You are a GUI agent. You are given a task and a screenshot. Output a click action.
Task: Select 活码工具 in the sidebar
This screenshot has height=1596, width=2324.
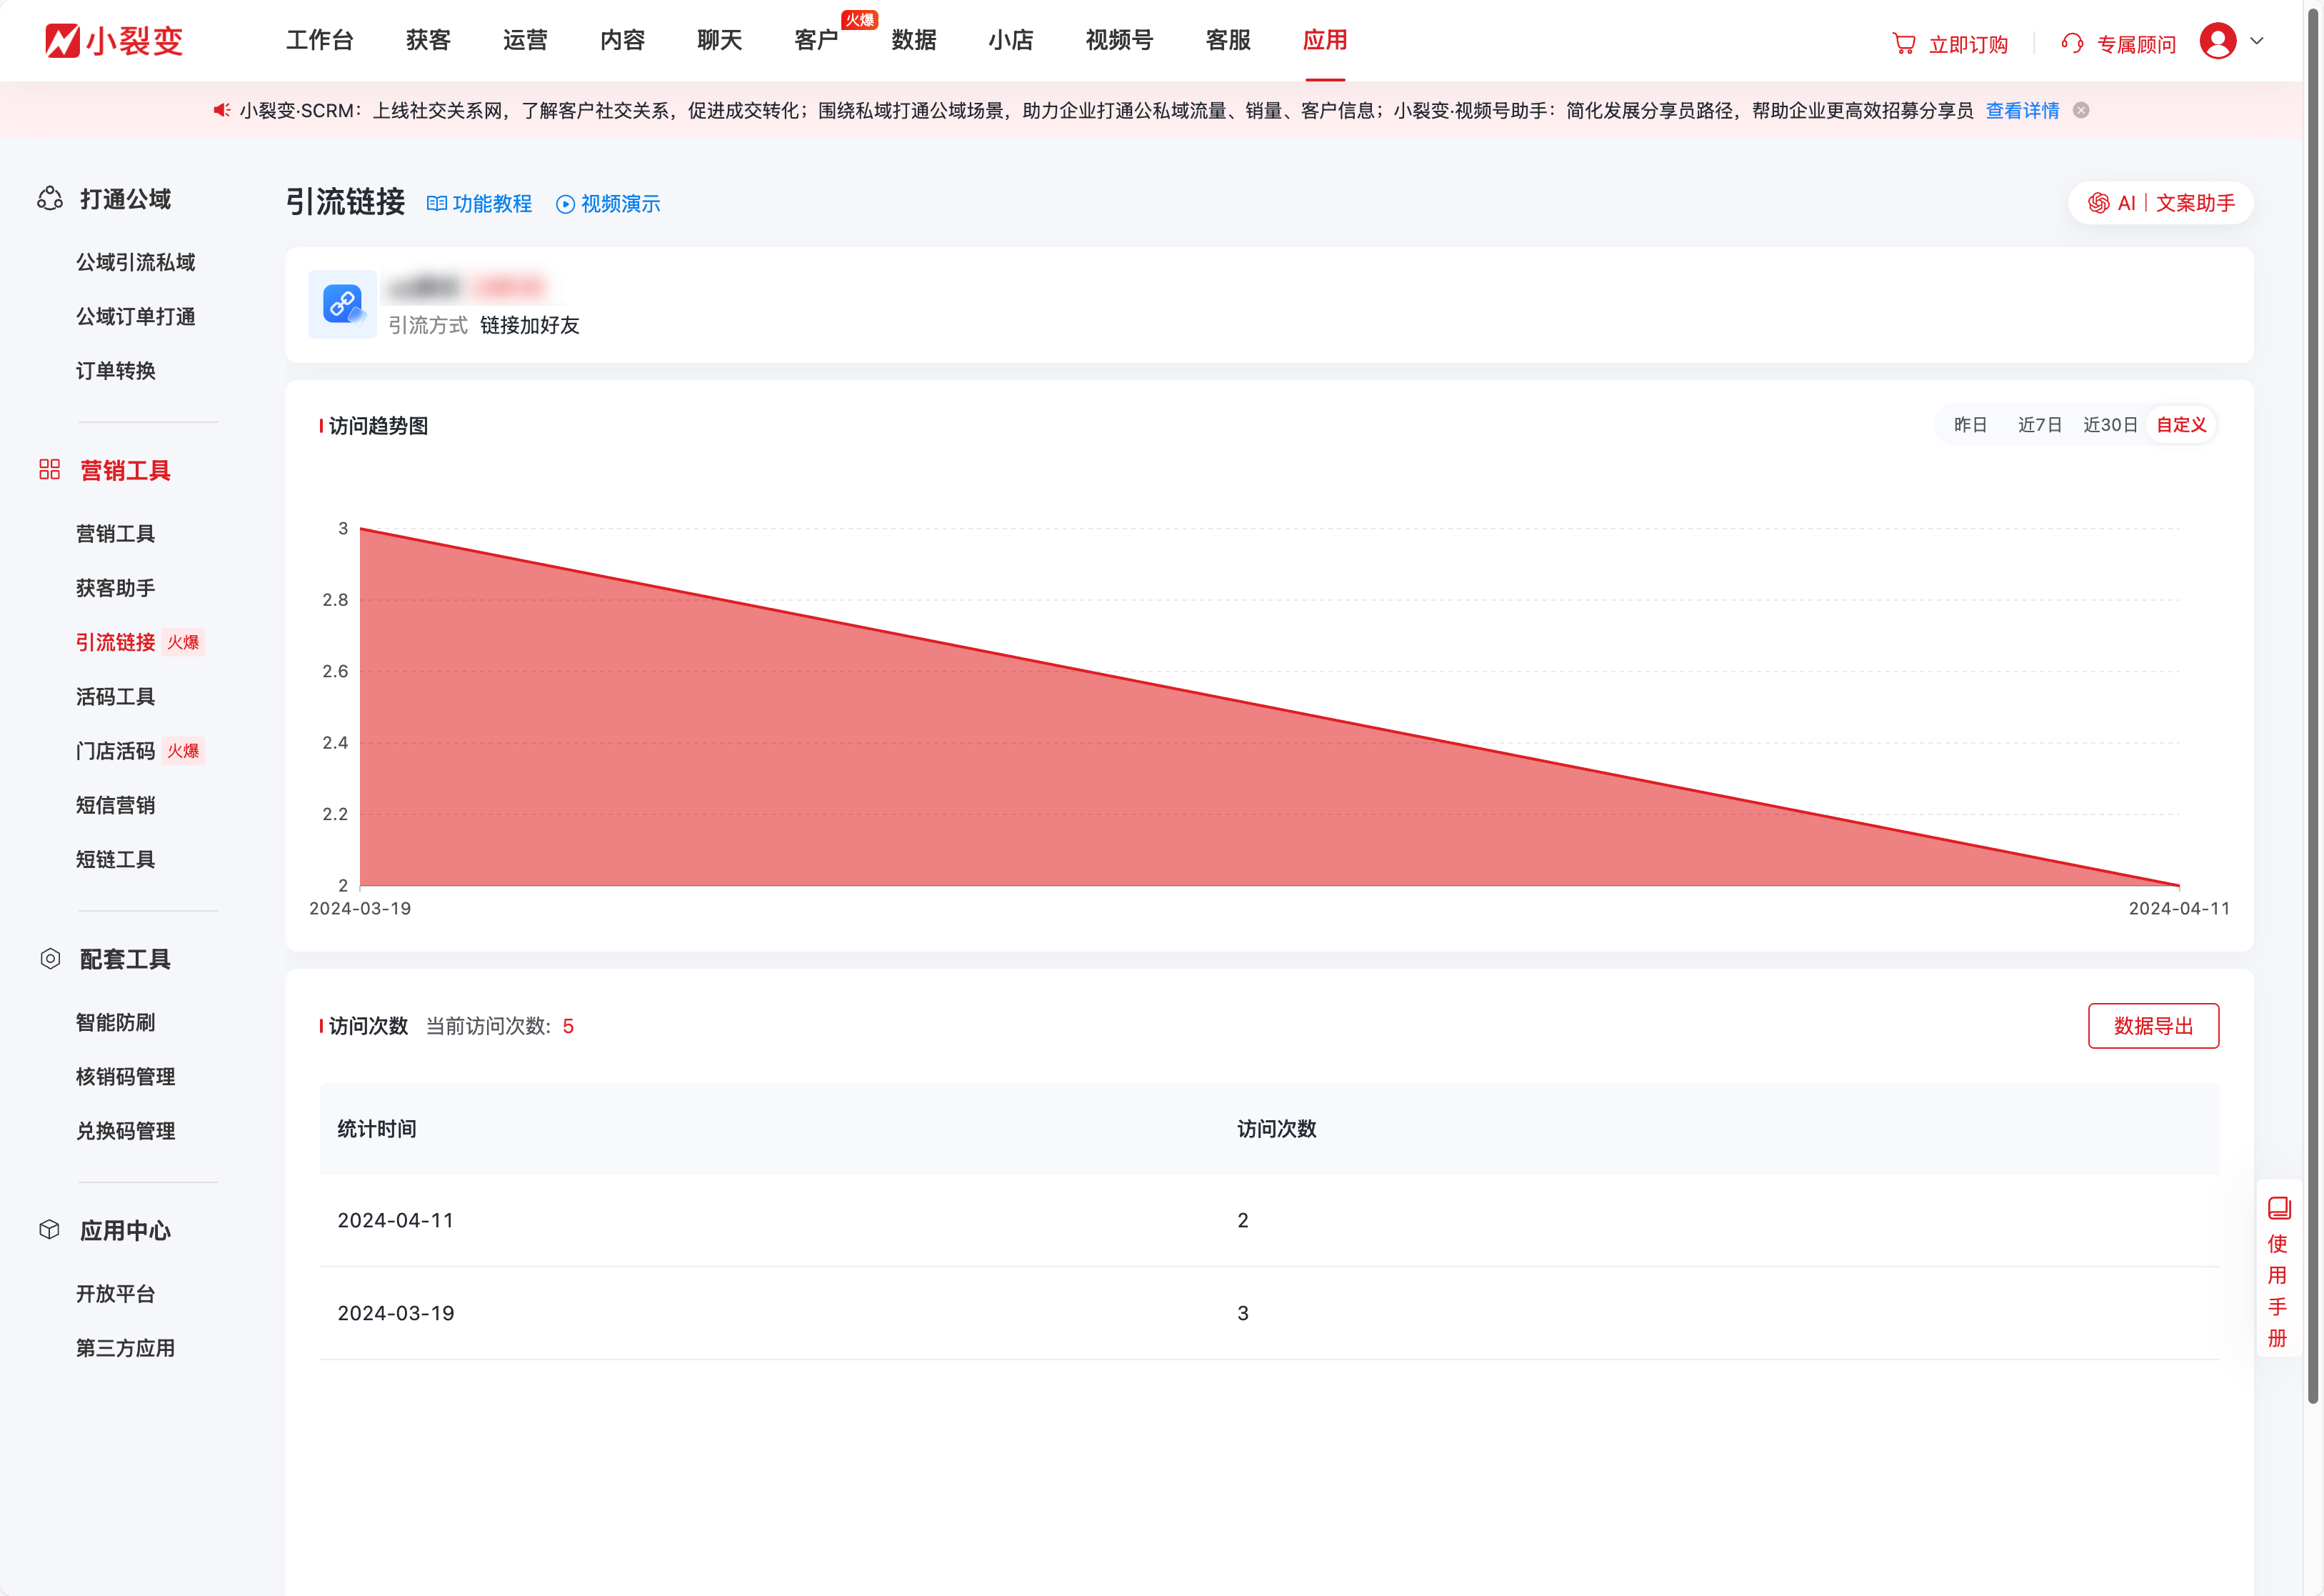115,696
